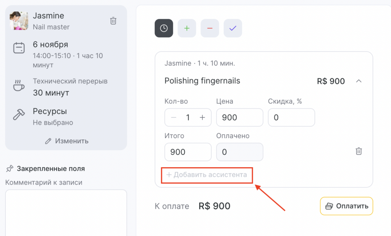
Task: Decrease quantity with the minus stepper
Action: pos(174,117)
